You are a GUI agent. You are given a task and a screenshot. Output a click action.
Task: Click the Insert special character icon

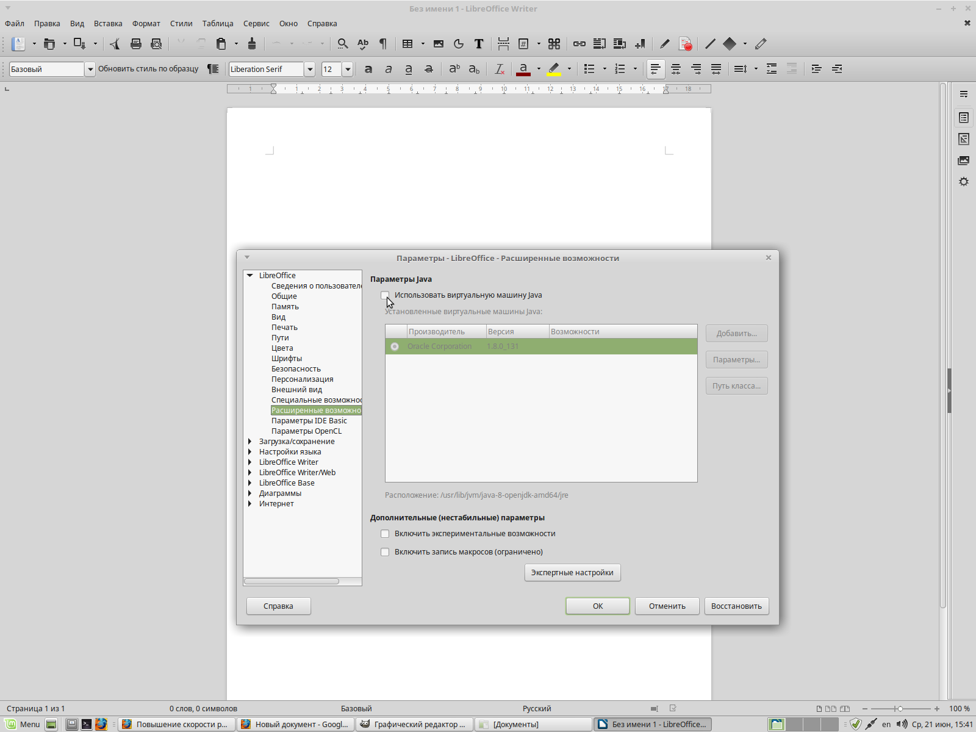(554, 44)
